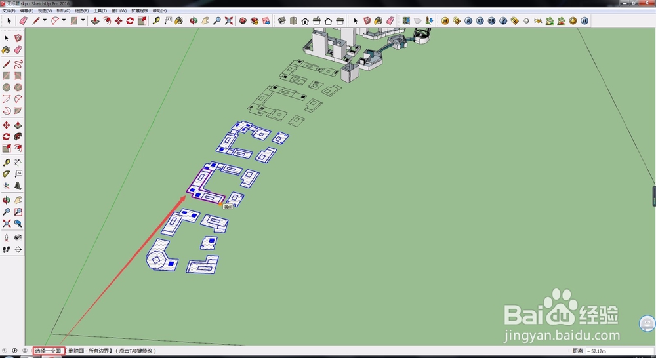The width and height of the screenshot is (656, 358).
Task: Select the Freehand tool
Action: 18,64
